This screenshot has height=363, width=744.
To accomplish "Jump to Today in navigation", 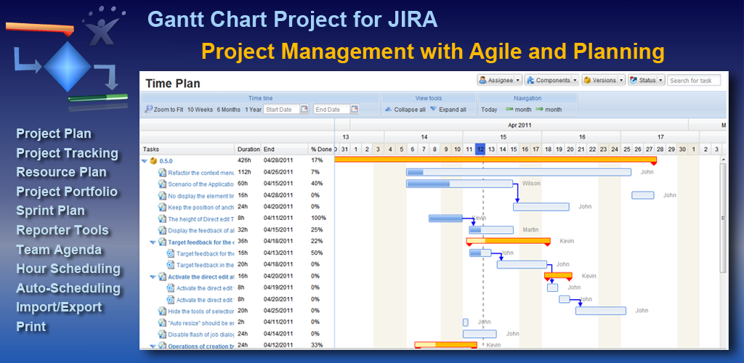I will pos(489,110).
